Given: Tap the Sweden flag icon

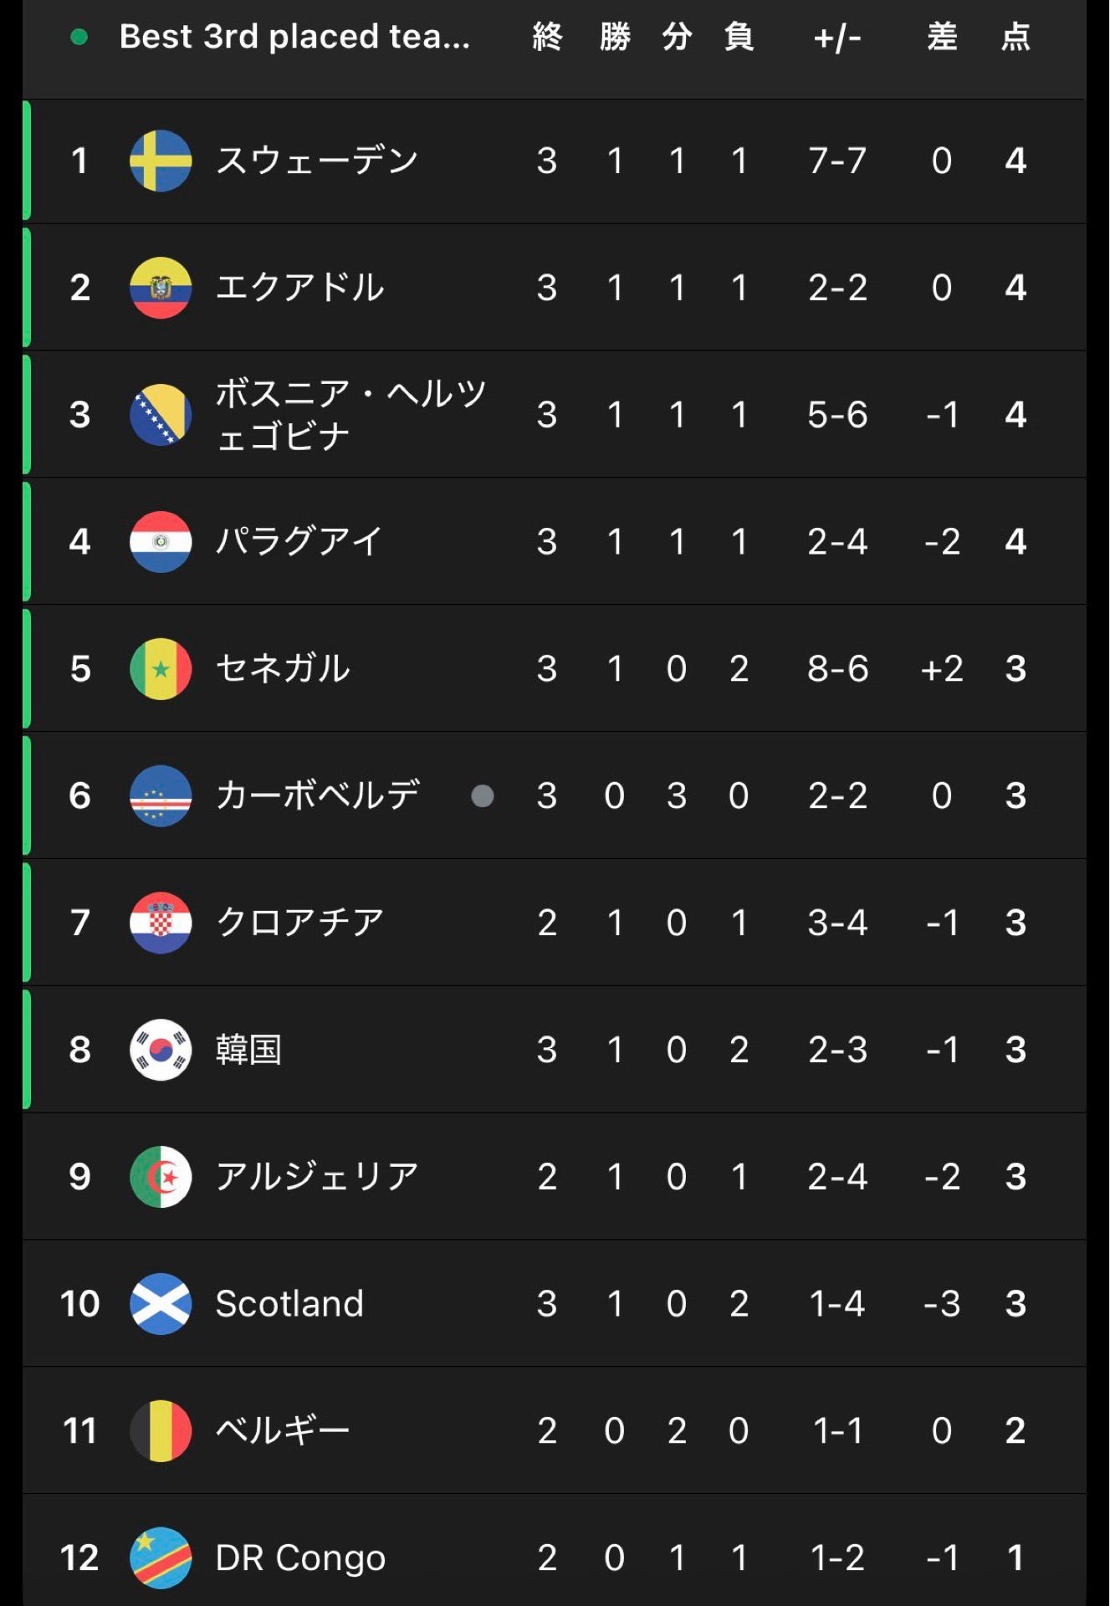Looking at the screenshot, I should pyautogui.click(x=161, y=161).
